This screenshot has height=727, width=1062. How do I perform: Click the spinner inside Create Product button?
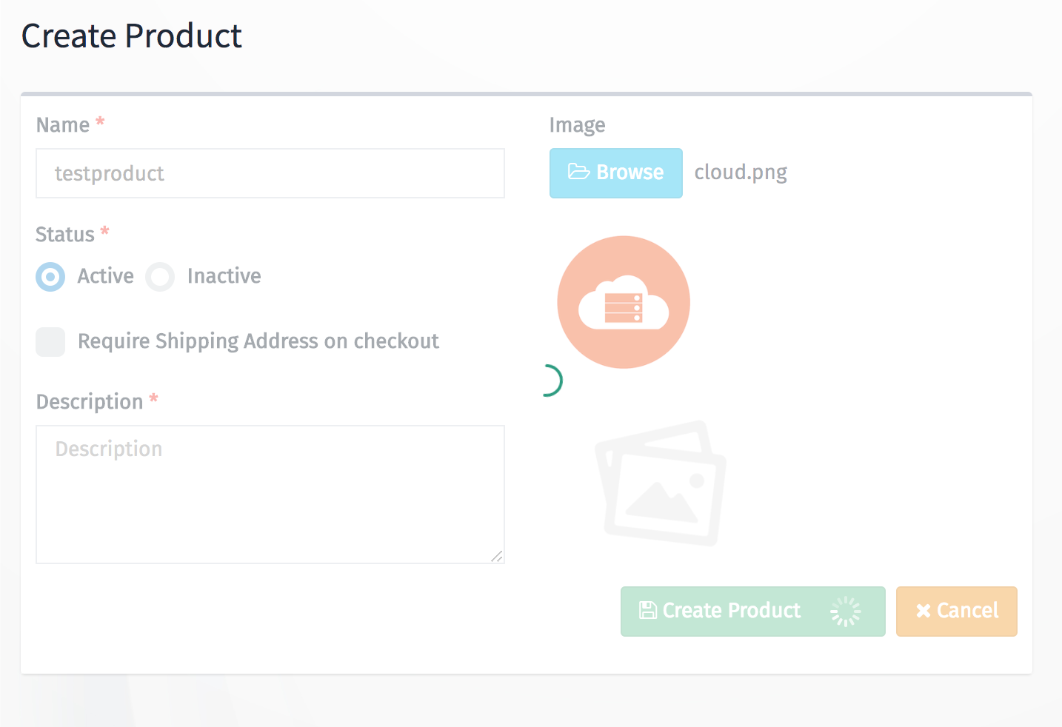846,612
